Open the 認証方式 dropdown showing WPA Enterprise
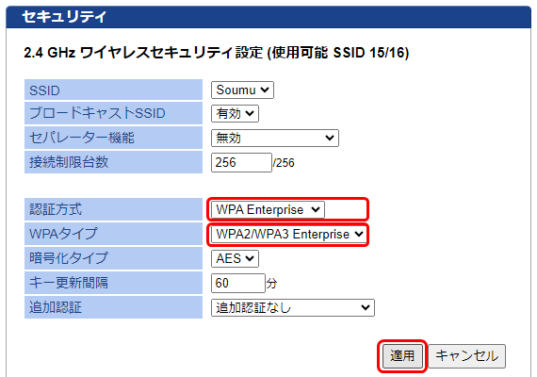The height and width of the screenshot is (377, 537). pyautogui.click(x=268, y=209)
